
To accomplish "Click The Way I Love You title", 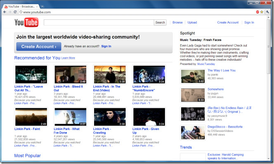I will 222,70.
